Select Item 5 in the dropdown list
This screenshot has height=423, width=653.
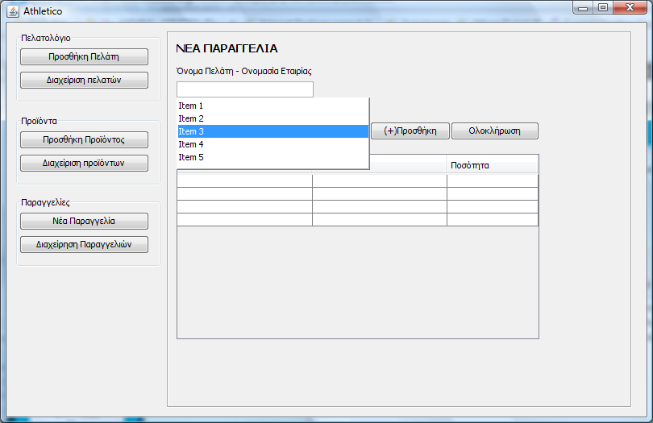coord(273,157)
